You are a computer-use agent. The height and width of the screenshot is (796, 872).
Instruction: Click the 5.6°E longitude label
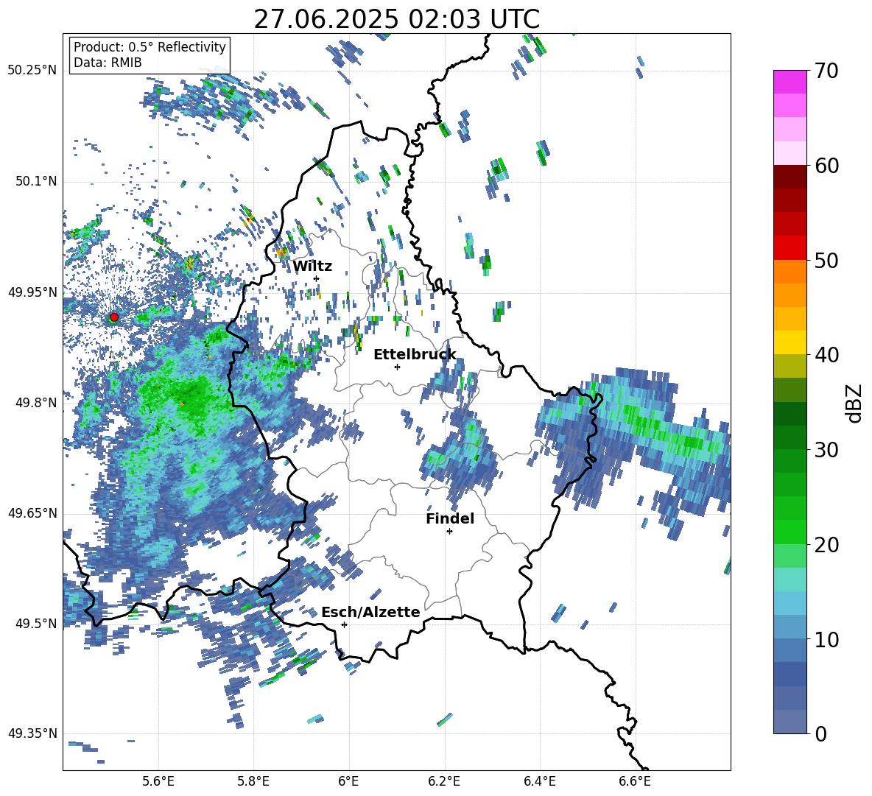tap(158, 781)
